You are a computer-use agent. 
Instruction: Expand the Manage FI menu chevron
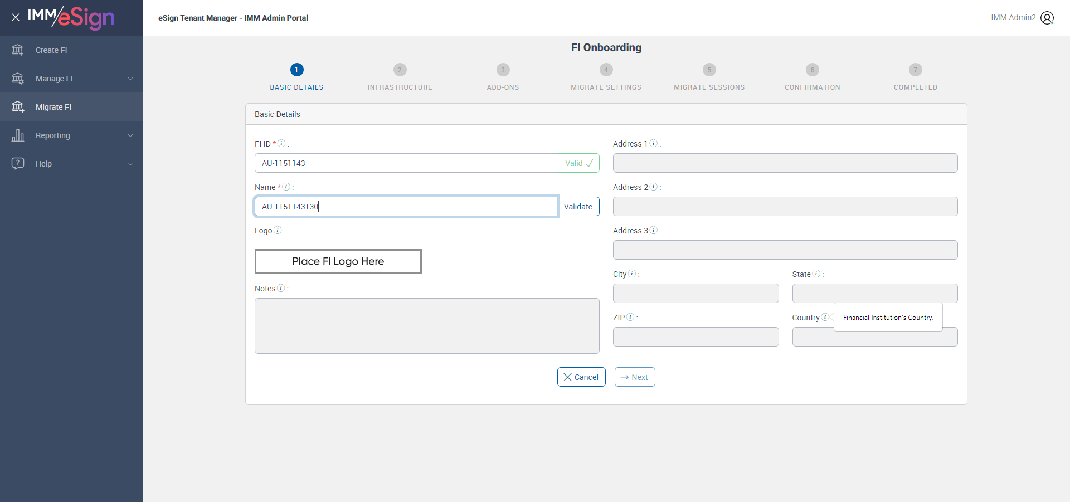click(x=130, y=79)
